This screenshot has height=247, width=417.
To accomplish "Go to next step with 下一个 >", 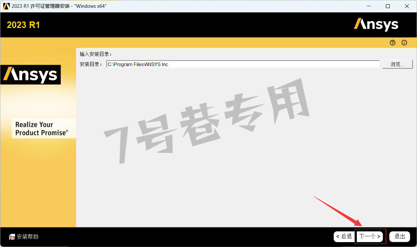I will point(370,237).
